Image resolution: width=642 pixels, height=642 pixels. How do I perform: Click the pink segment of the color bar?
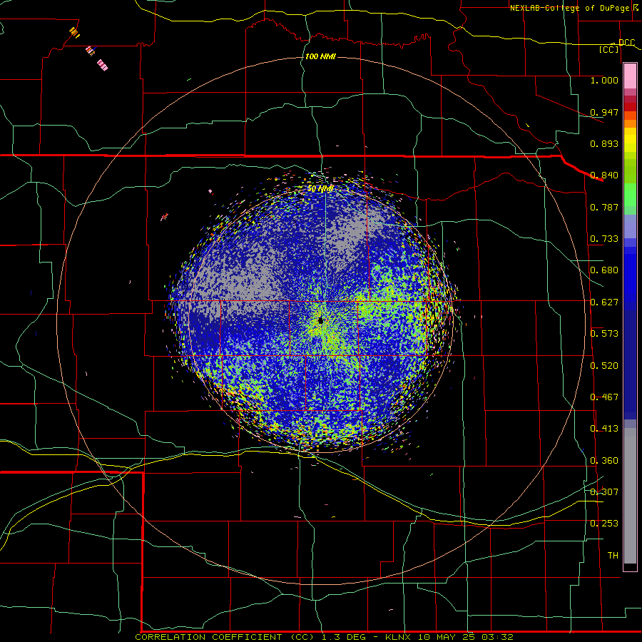(x=630, y=76)
